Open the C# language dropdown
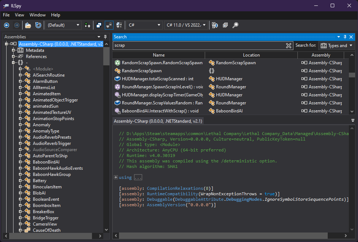The height and width of the screenshot is (242, 358). pyautogui.click(x=144, y=25)
